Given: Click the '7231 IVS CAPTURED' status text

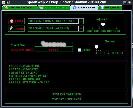Looking at the screenshot, I should (x=67, y=94).
